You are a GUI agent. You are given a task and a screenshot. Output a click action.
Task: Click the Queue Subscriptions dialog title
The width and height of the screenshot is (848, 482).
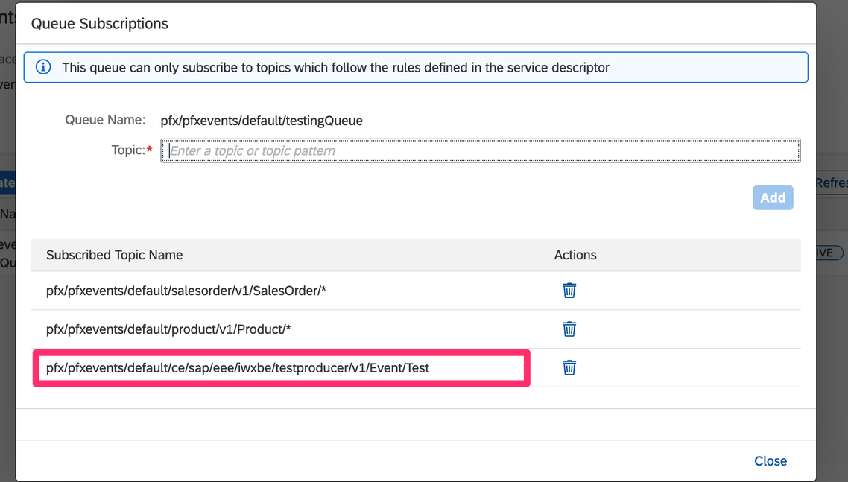point(100,24)
